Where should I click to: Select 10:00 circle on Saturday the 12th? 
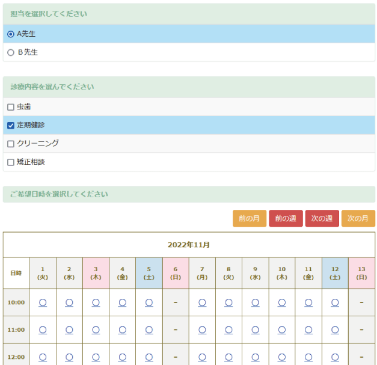(x=335, y=302)
